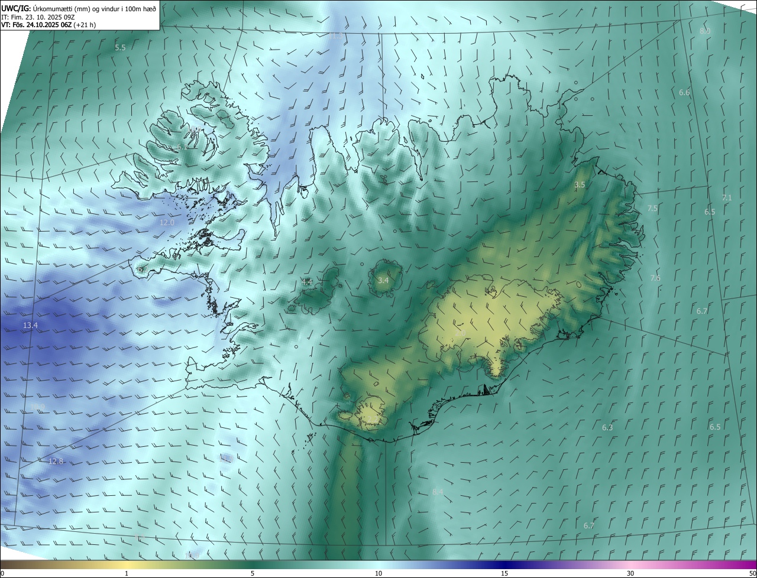Image resolution: width=757 pixels, height=578 pixels.
Task: Select the 8.0 value label
Action: (705, 31)
